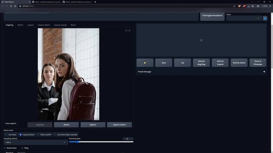
Task: Click the blue apply styles icon button
Action: [265, 18]
